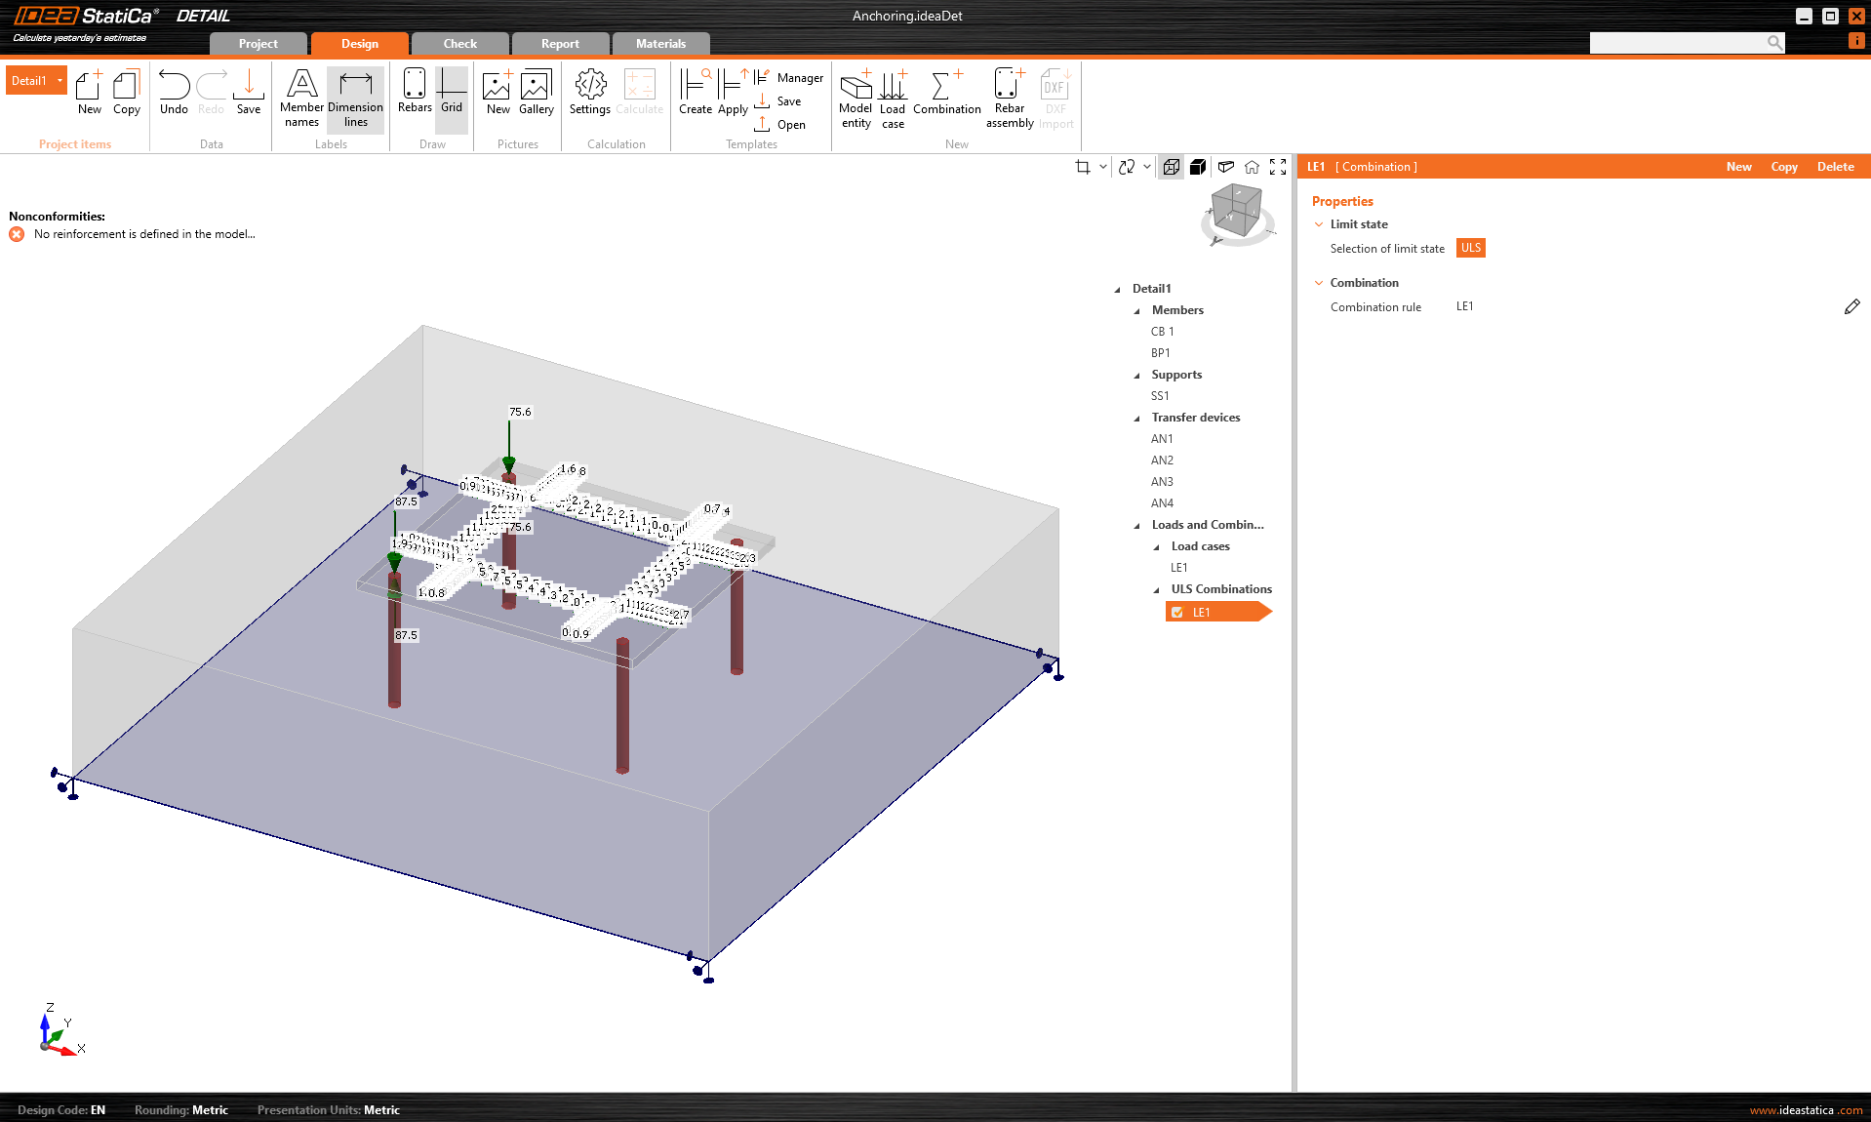Open the Settings in Calculation group
Screen dimensions: 1871x1122
tap(589, 95)
